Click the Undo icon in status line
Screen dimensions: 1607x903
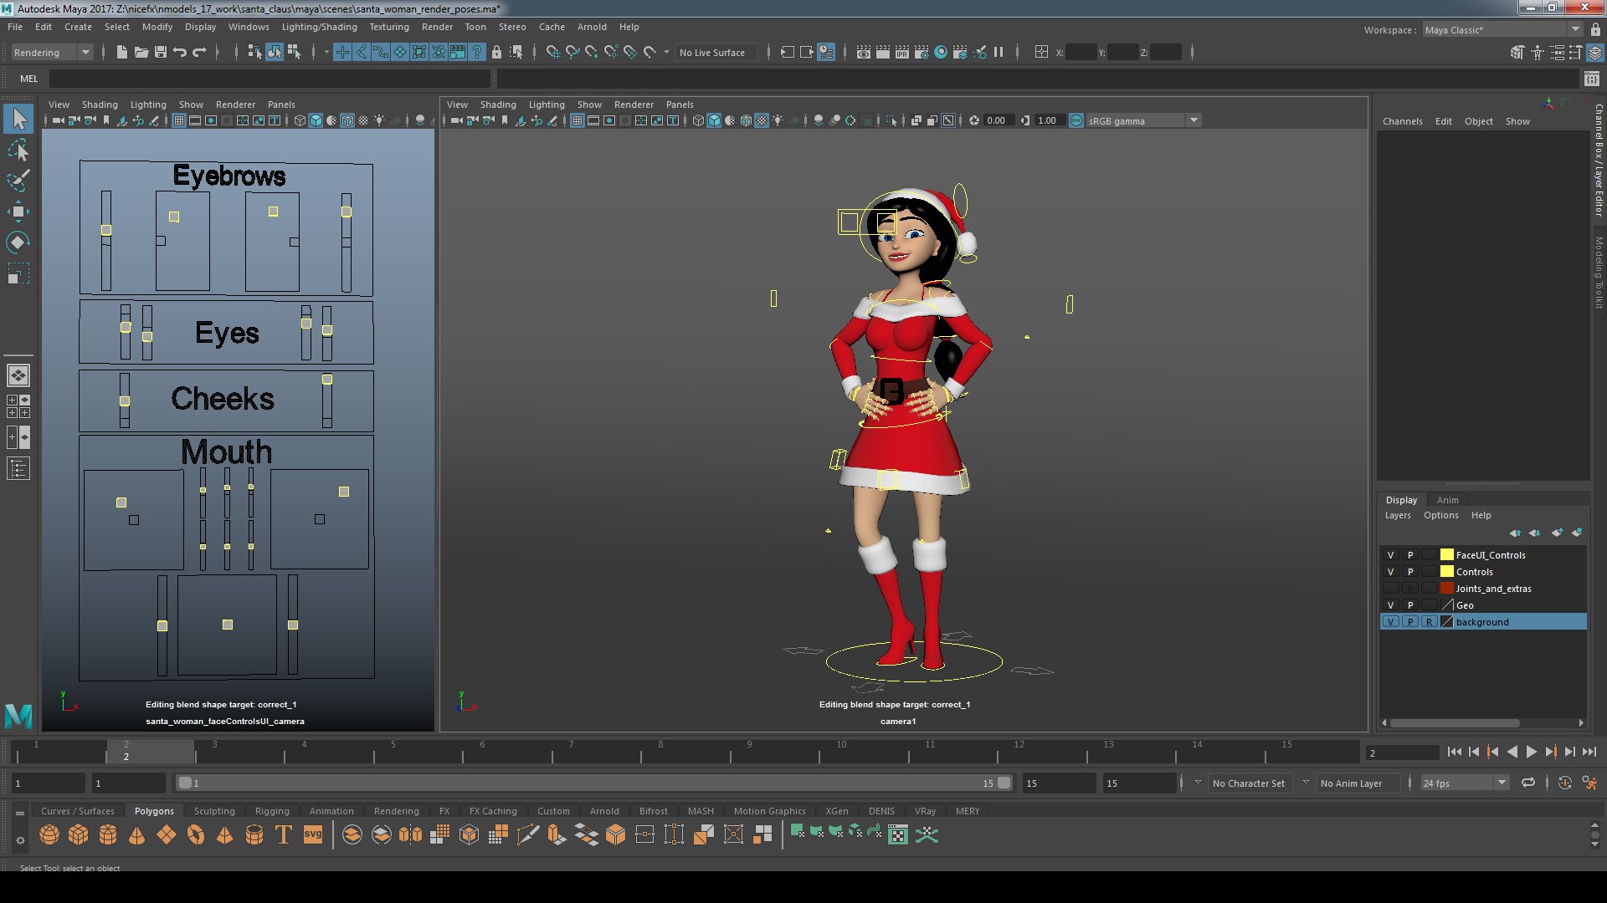pyautogui.click(x=179, y=52)
